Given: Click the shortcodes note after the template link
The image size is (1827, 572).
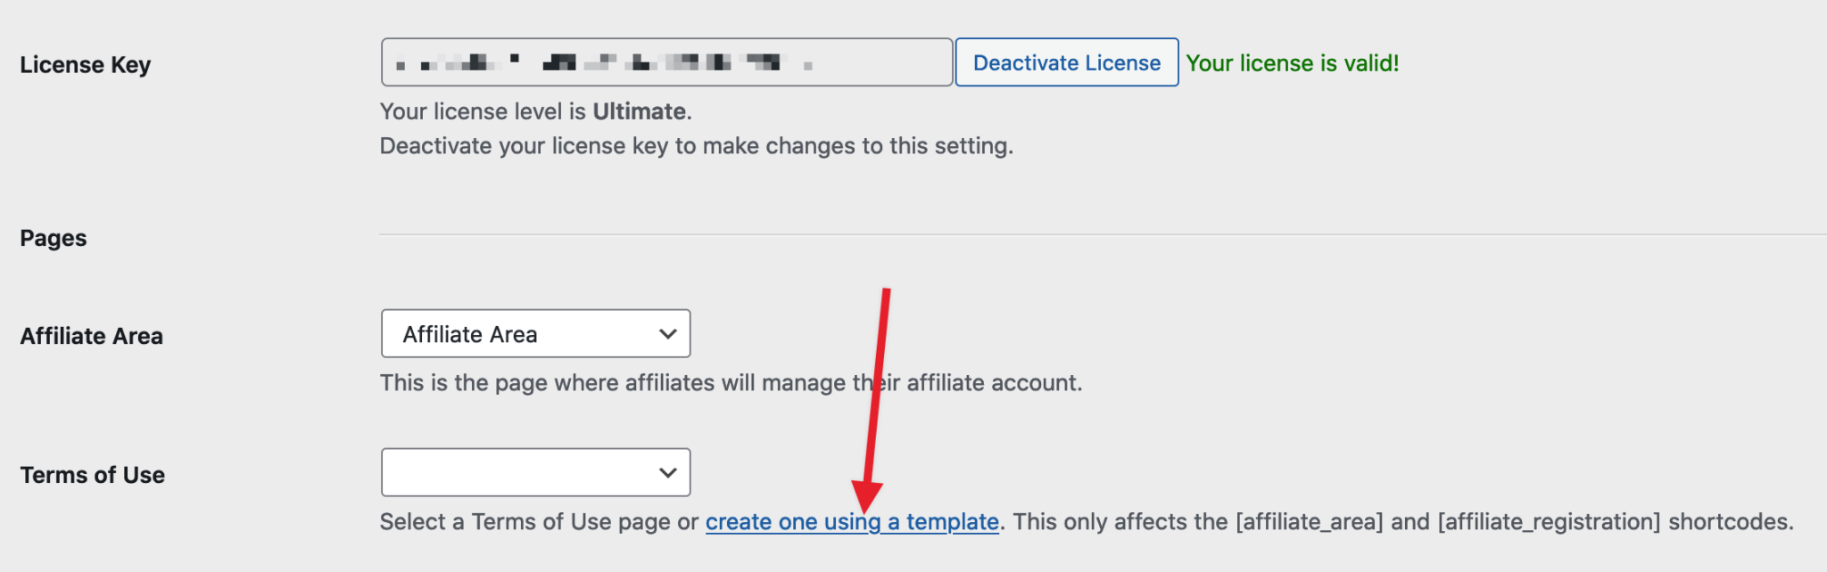Looking at the screenshot, I should coord(1410,521).
